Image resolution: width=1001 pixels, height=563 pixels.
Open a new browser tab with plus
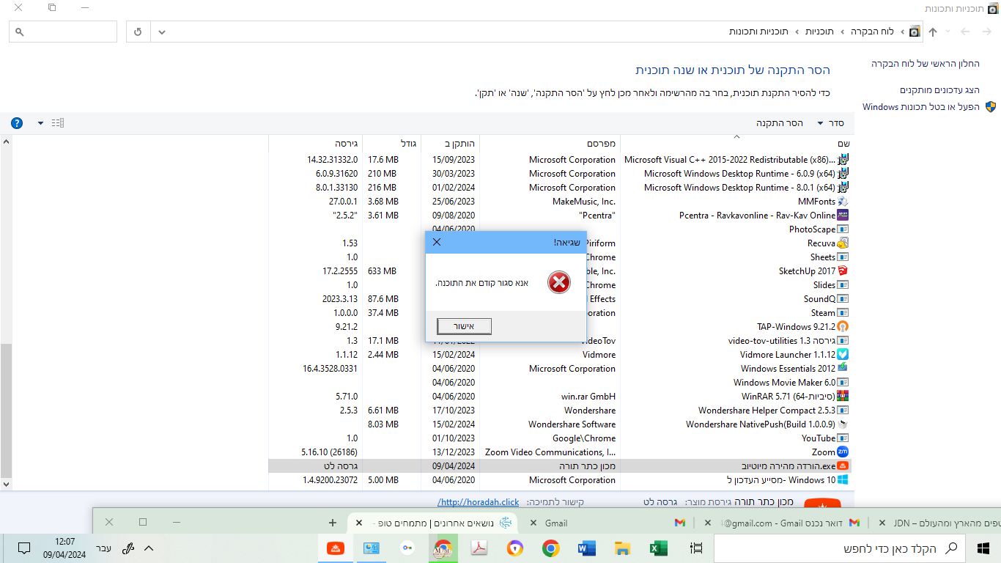(x=333, y=523)
